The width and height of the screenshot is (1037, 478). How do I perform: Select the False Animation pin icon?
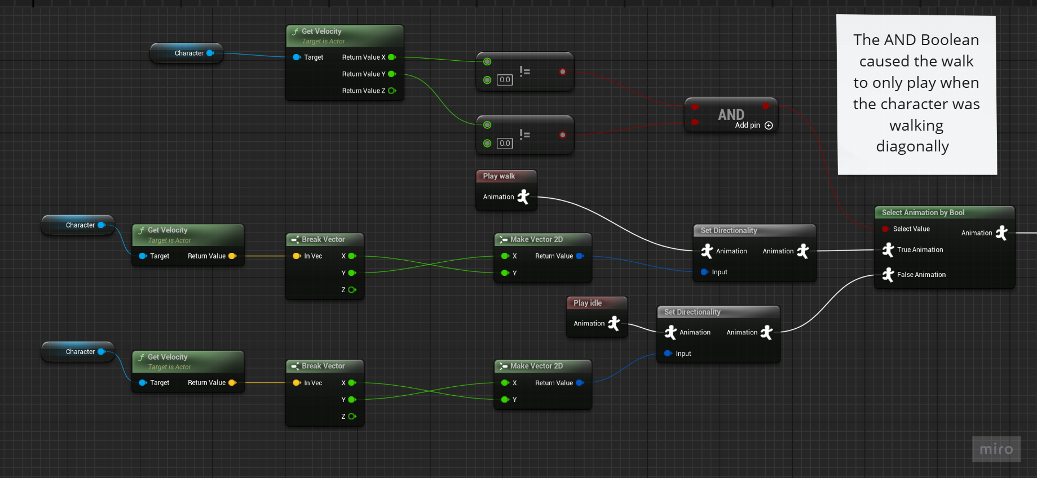888,274
